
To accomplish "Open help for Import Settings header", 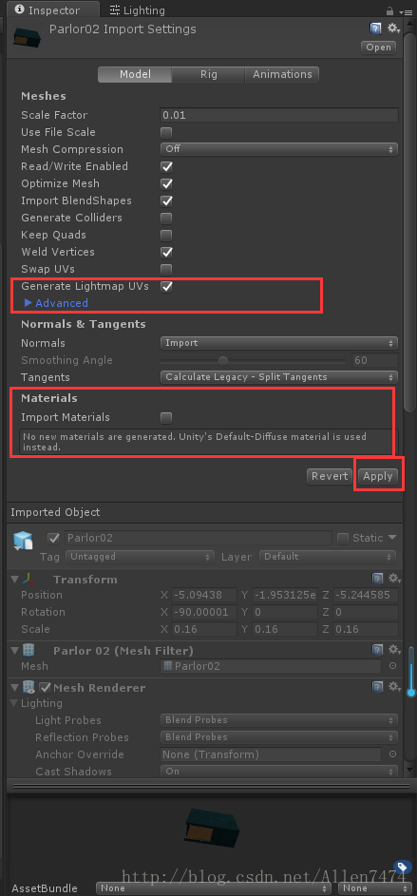I will [375, 28].
